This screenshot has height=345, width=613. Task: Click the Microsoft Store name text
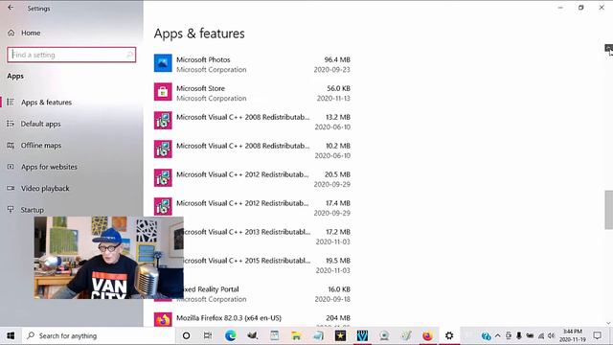pyautogui.click(x=200, y=88)
